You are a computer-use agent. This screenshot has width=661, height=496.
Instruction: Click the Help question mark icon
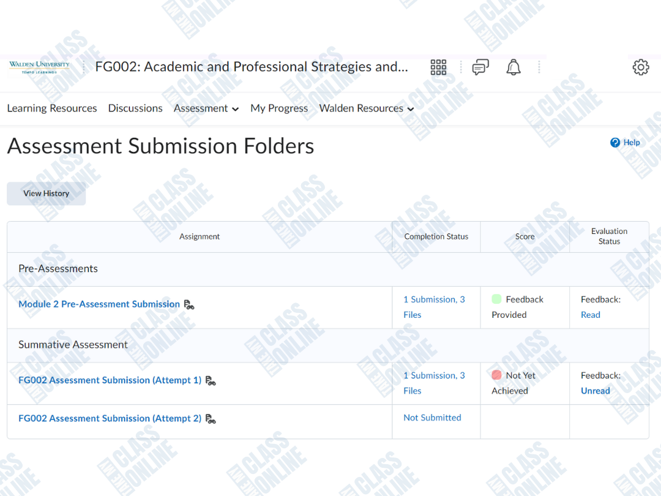(615, 143)
